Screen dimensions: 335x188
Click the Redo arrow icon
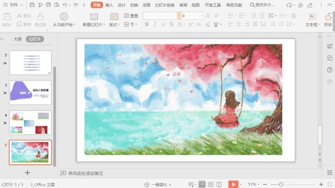(x=75, y=5)
